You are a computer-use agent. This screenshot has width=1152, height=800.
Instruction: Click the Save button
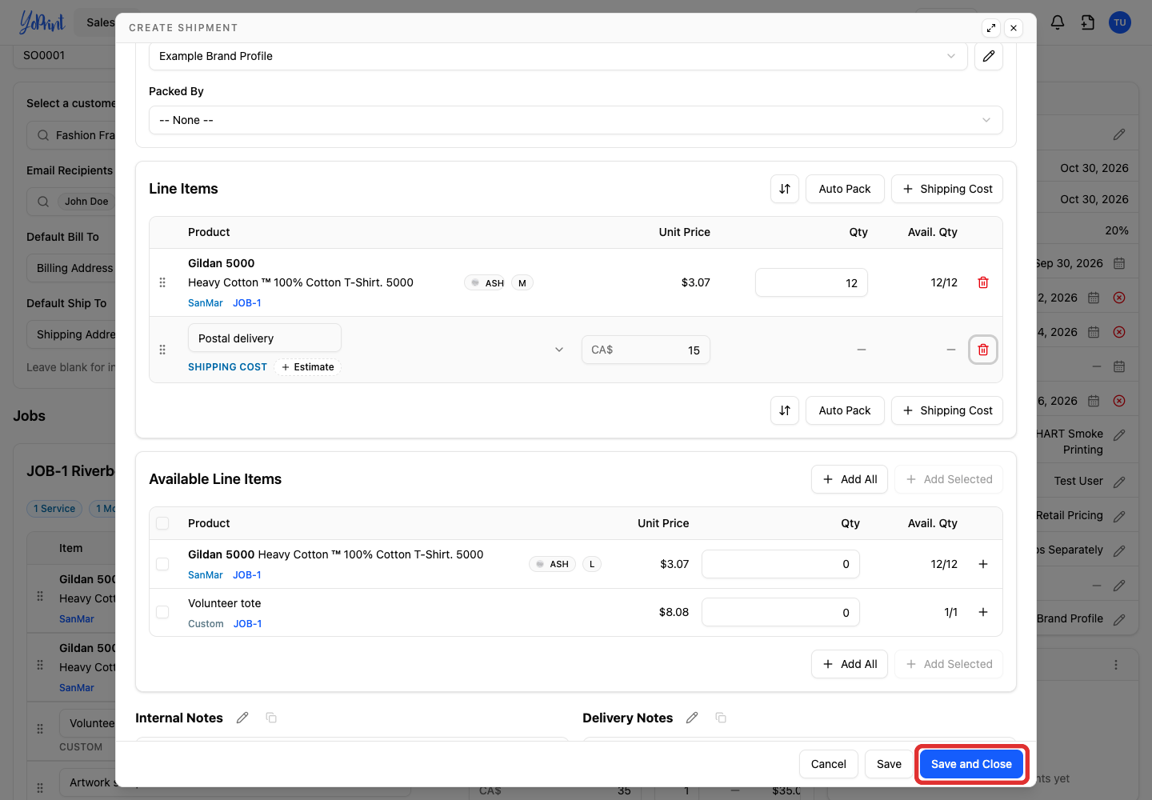point(889,764)
